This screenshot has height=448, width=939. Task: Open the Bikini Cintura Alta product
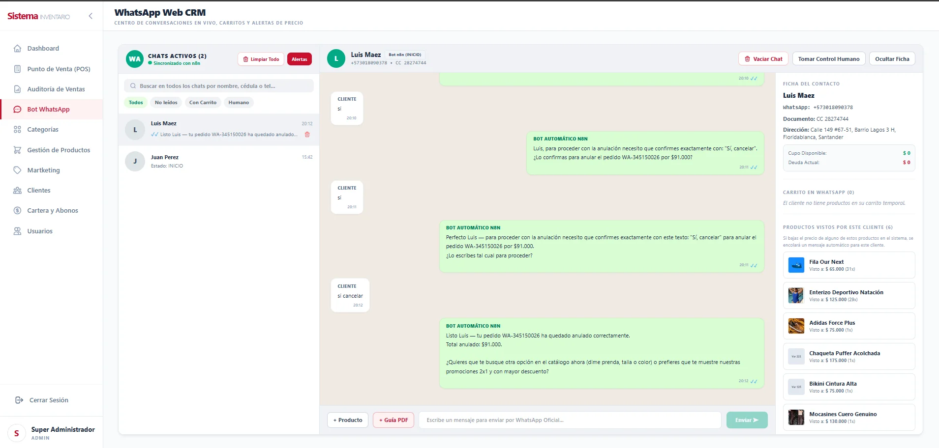pyautogui.click(x=849, y=387)
